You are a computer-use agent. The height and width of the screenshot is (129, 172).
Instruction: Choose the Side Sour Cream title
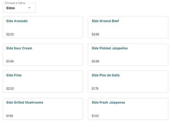[19, 48]
